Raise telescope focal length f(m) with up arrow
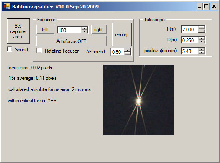 click(x=202, y=28)
